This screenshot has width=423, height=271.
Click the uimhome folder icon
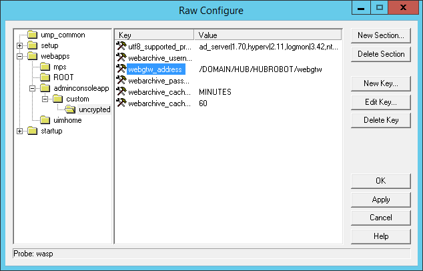(x=45, y=120)
